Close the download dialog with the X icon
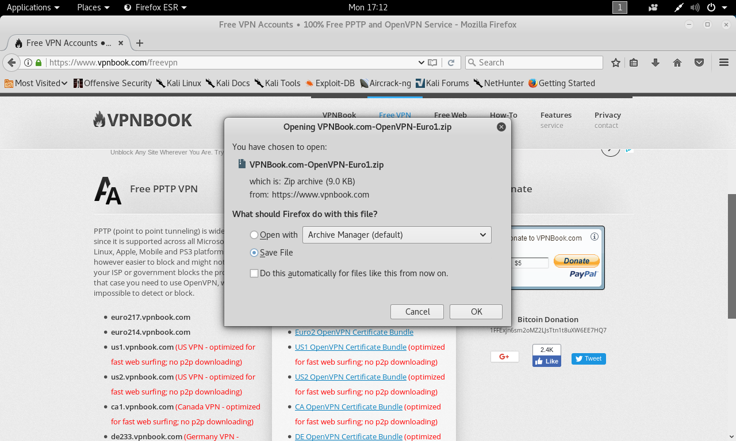This screenshot has height=441, width=736. 501,127
